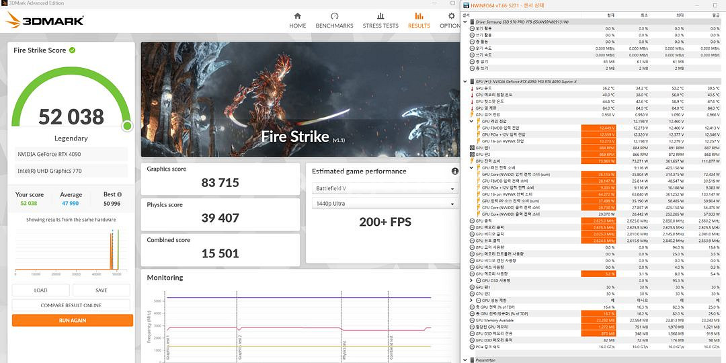Screen dimensions: 726x363
Task: Click the 3DMark logo
Action: [x=45, y=20]
